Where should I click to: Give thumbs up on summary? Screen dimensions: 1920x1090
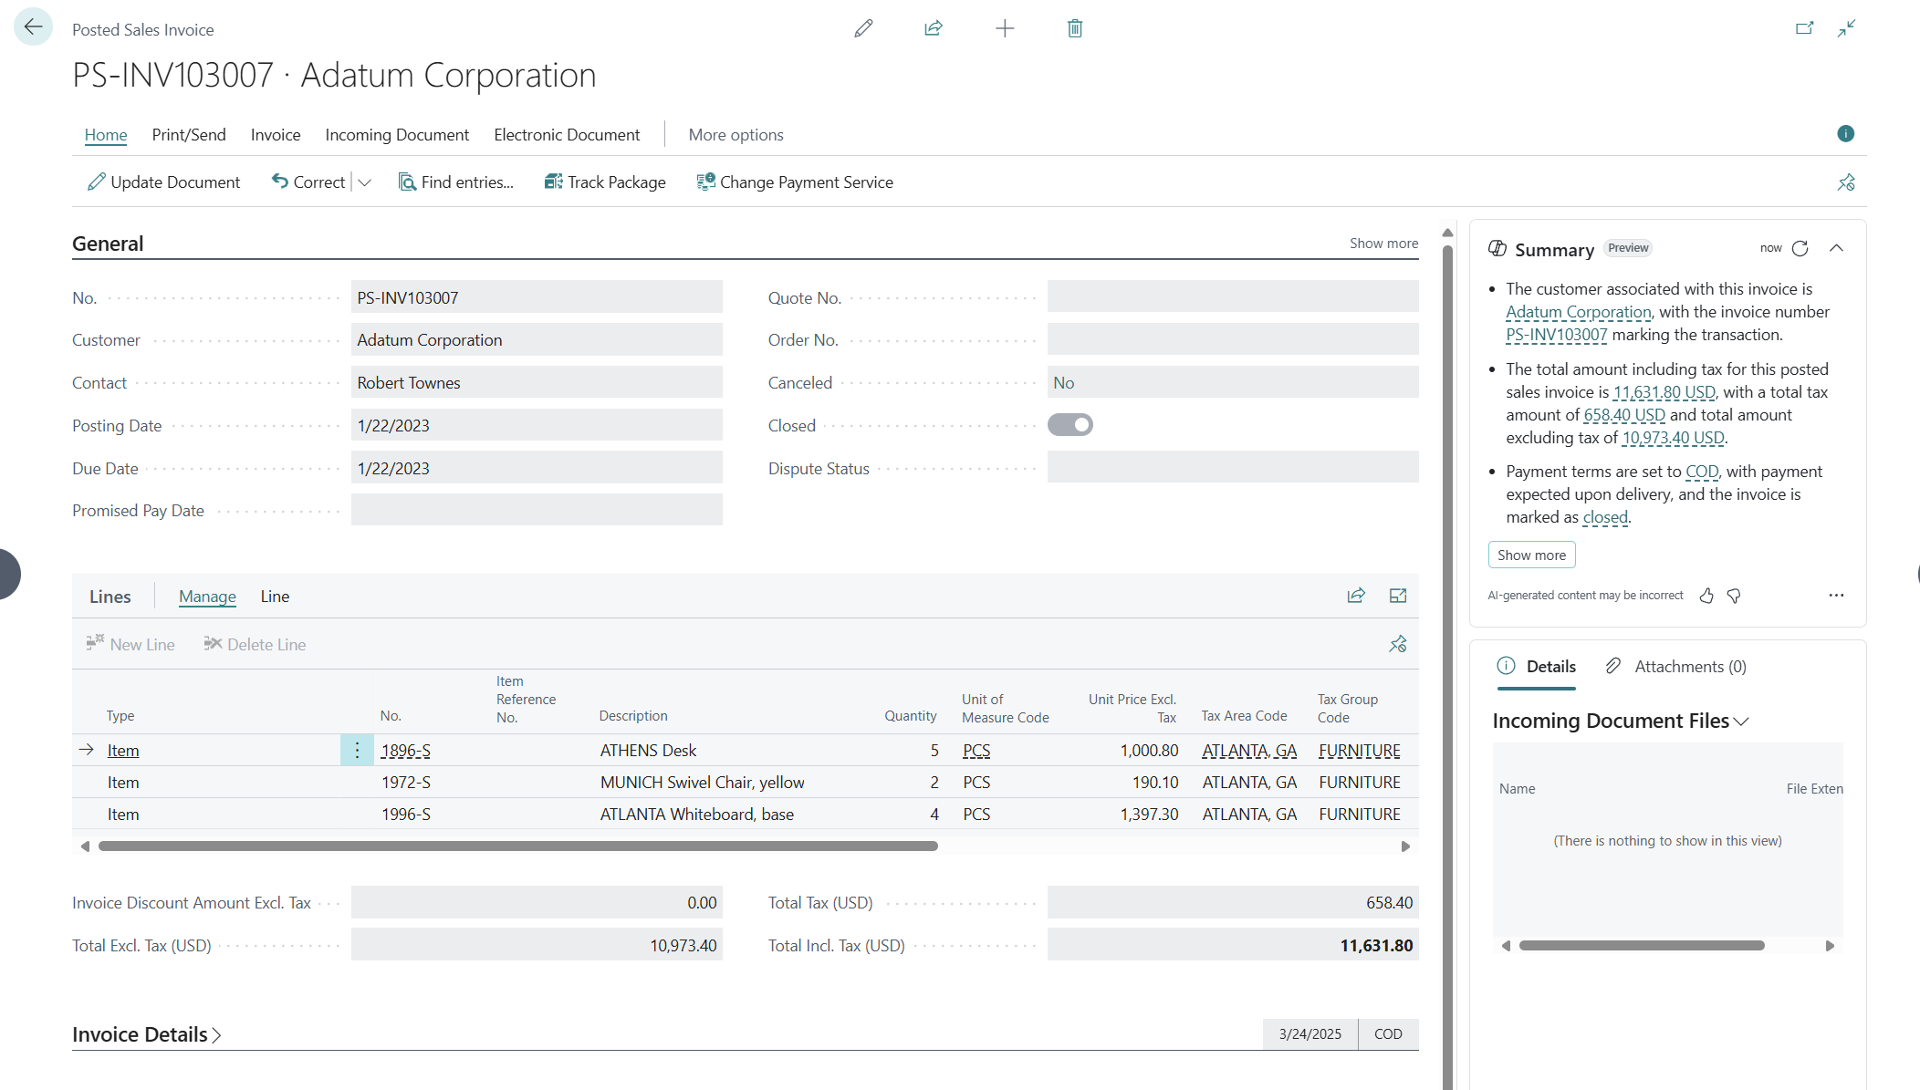click(x=1706, y=596)
